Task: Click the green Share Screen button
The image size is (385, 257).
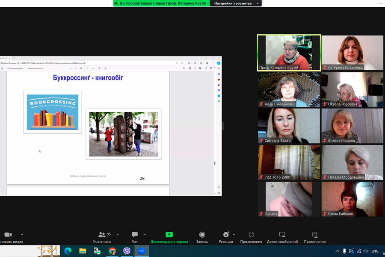Action: point(169,237)
